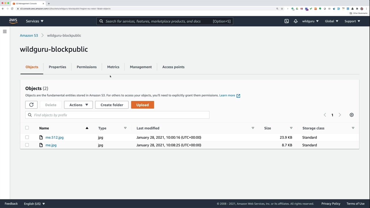Click the Upload button
The height and width of the screenshot is (208, 370).
coord(143,105)
